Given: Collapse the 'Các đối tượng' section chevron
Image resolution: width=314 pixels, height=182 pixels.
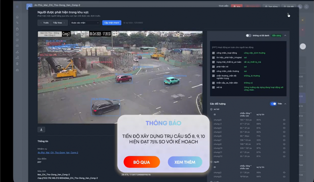Looking at the screenshot, I should [x=285, y=104].
